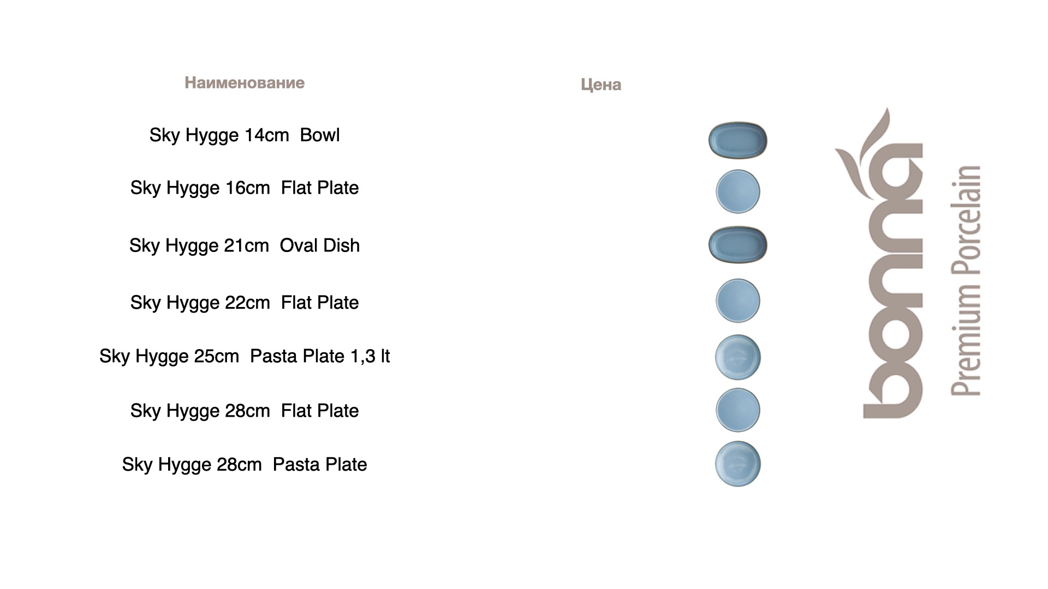Click the 28cm Pasta Plate image
The image size is (1048, 589).
[737, 464]
